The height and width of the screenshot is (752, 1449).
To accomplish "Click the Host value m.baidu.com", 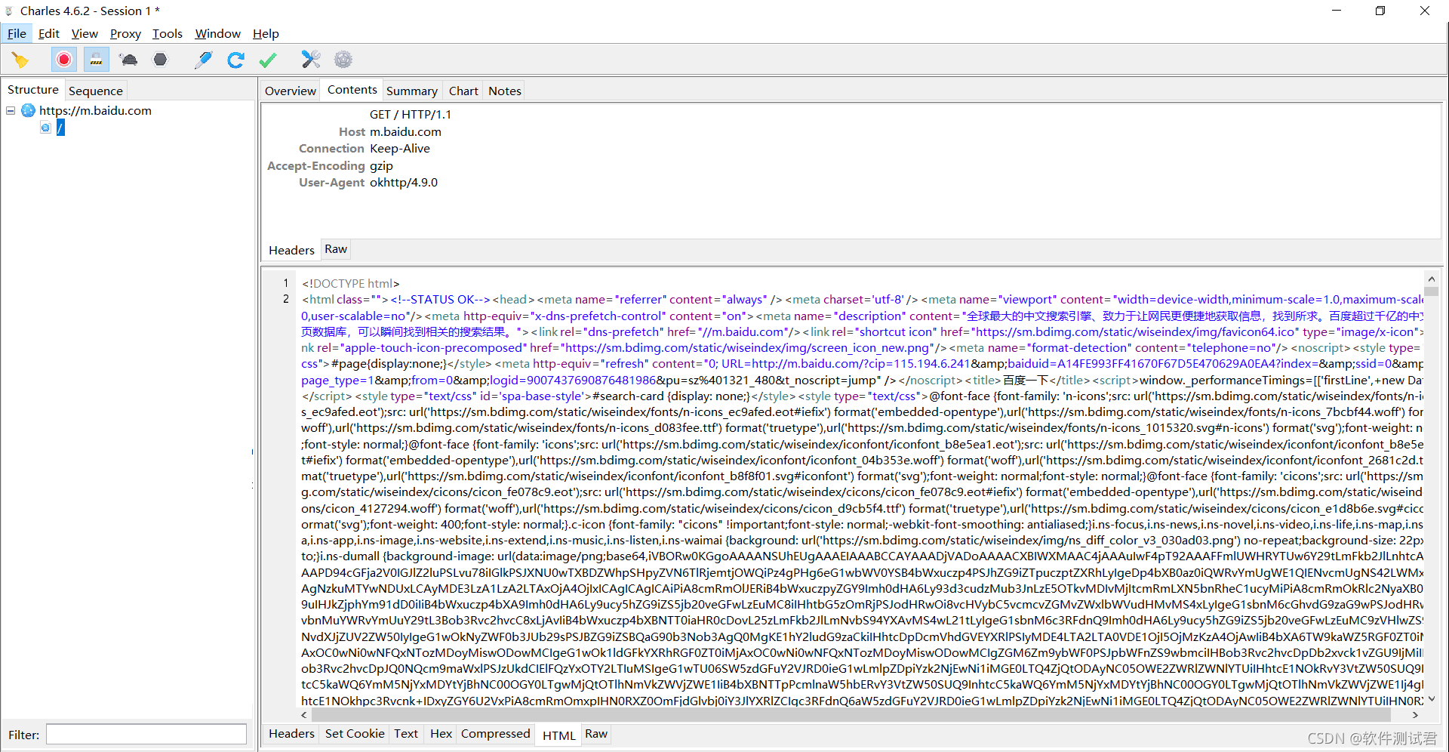I will [x=405, y=131].
